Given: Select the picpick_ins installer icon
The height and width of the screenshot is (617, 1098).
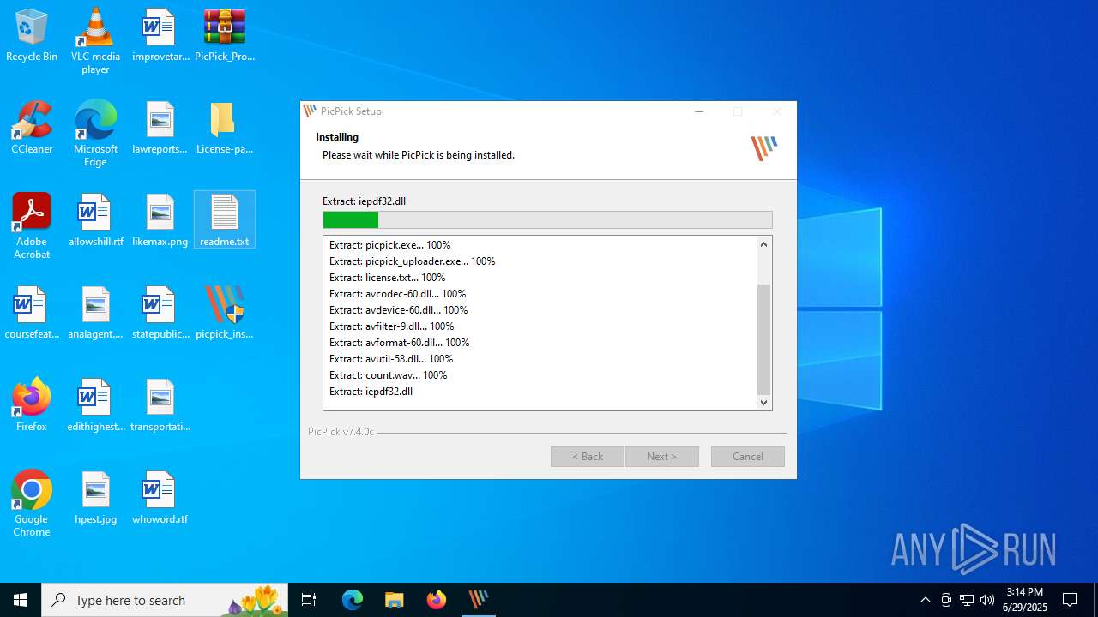Looking at the screenshot, I should (225, 314).
